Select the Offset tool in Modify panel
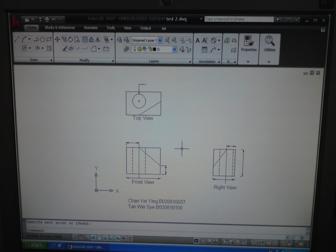This screenshot has width=336, height=252. 91,39
